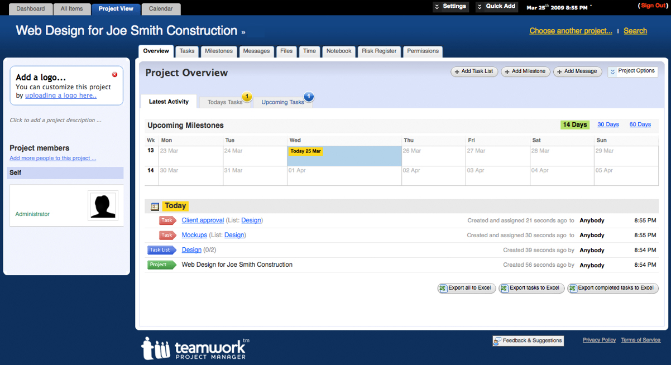
Task: Click the Feedback & Suggestions icon
Action: click(497, 340)
